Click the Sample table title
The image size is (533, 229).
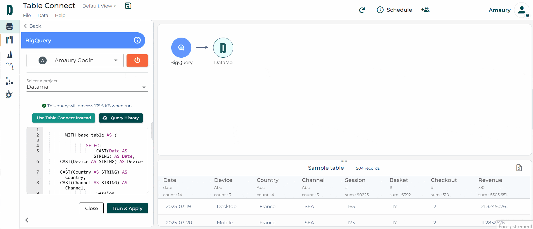pyautogui.click(x=326, y=168)
